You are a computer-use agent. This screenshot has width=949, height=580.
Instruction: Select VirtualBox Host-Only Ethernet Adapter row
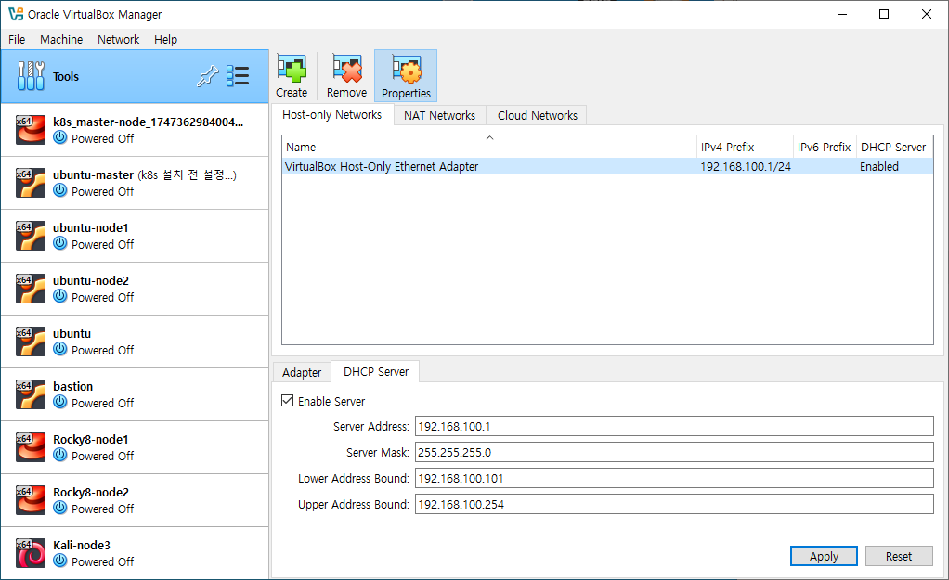607,166
